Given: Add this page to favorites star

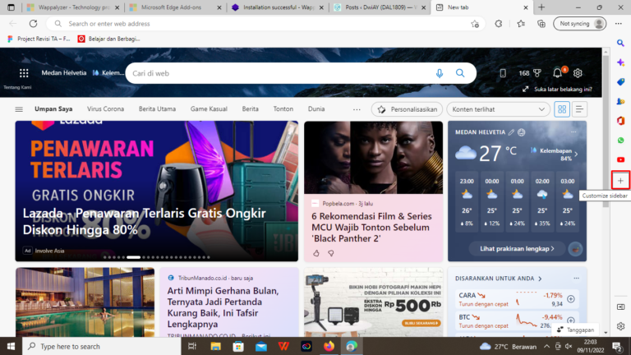Looking at the screenshot, I should (475, 24).
